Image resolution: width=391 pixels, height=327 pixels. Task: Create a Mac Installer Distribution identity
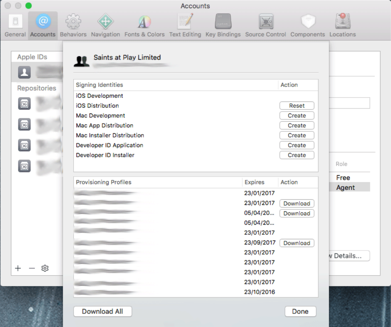click(x=297, y=136)
